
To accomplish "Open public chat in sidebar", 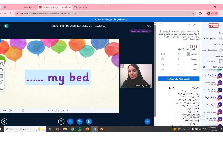I will (213, 38).
